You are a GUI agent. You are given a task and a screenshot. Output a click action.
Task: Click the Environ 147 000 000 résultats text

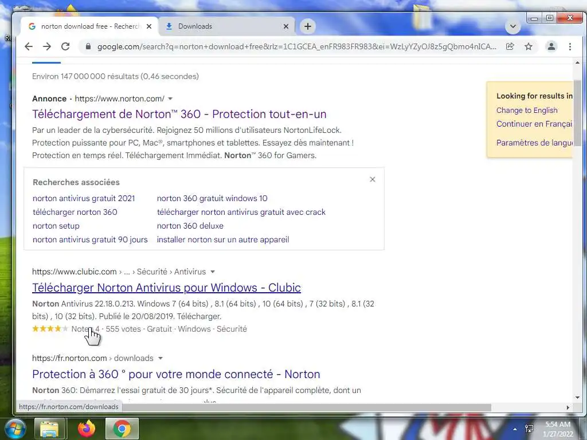115,76
